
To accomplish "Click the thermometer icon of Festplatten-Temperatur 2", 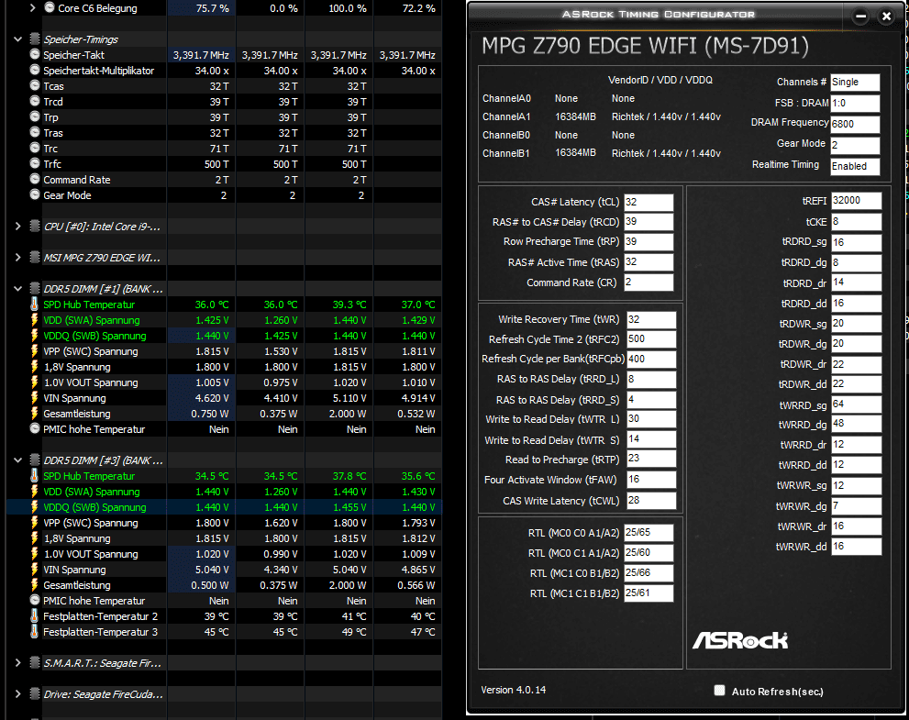I will coord(35,616).
